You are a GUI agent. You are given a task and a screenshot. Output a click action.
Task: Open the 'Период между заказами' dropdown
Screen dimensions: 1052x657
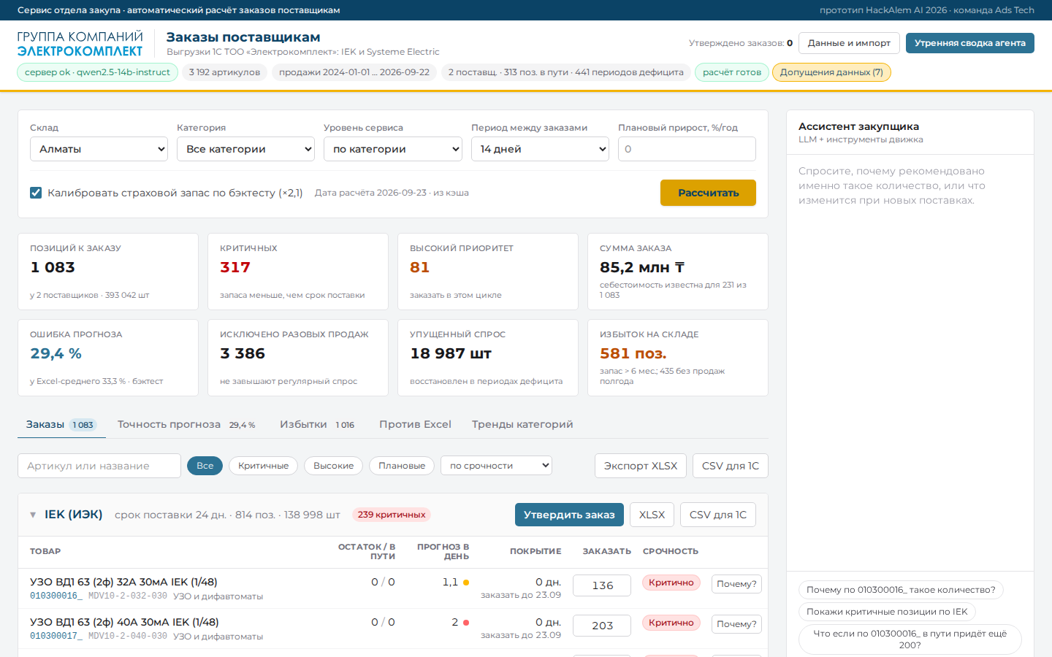(x=540, y=149)
